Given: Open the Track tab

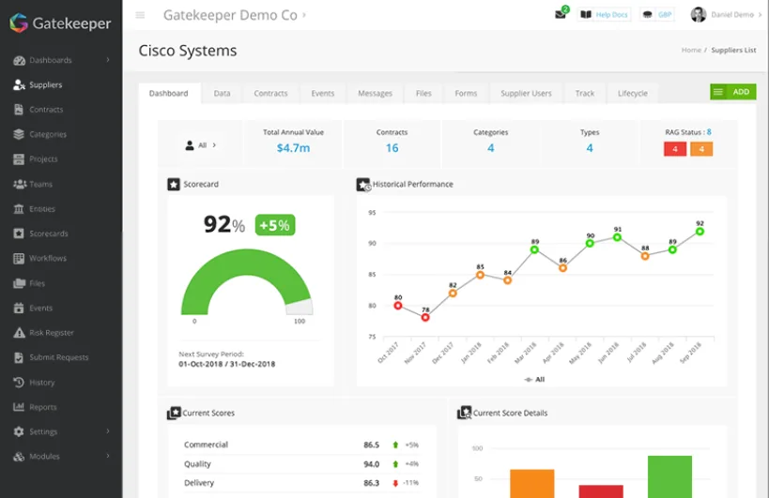Looking at the screenshot, I should coord(585,94).
